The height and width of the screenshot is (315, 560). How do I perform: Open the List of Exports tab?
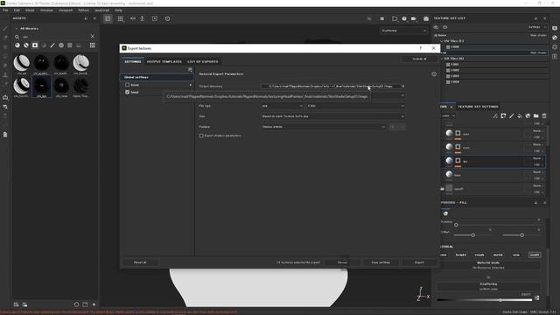tap(202, 61)
